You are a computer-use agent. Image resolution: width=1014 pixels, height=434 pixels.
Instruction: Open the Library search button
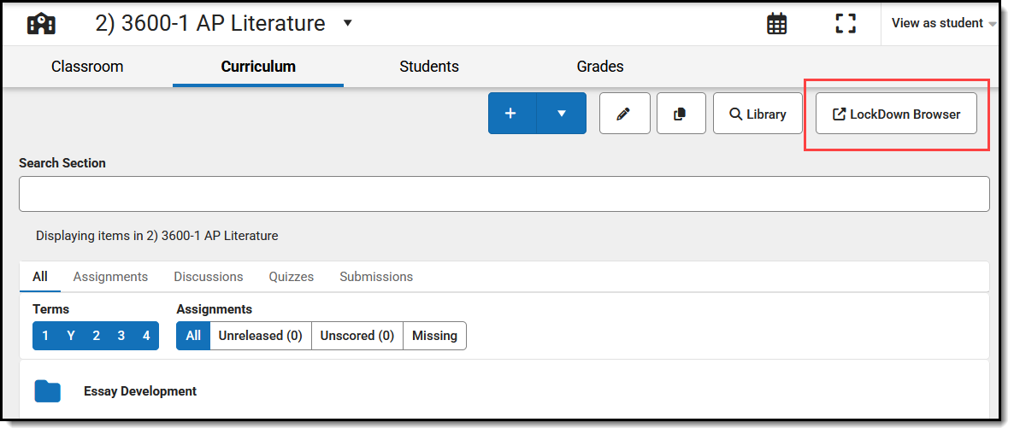click(758, 114)
